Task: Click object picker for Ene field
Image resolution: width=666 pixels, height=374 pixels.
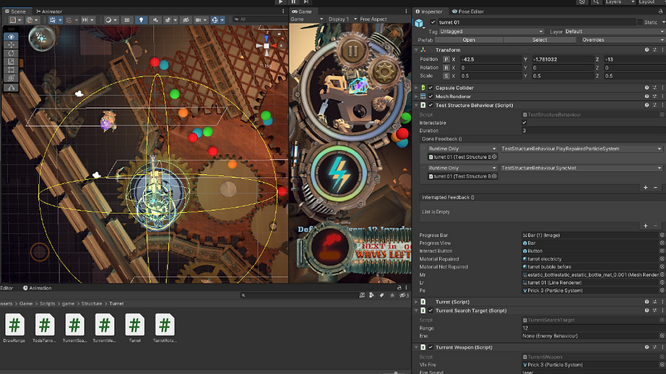Action: click(x=662, y=336)
